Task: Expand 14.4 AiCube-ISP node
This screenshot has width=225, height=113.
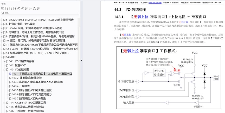Action: click(x=4, y=103)
